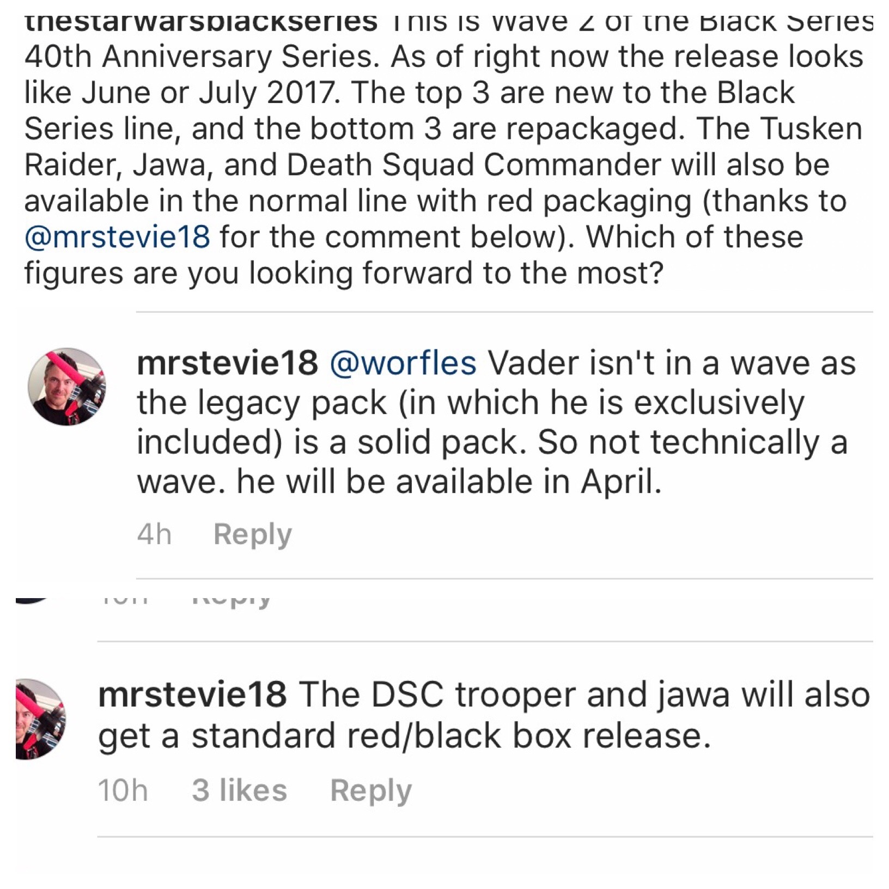Screen dimensions: 889x889
Task: Open mrstevie18 avatar beside DSC trooper comment
Action: click(41, 719)
